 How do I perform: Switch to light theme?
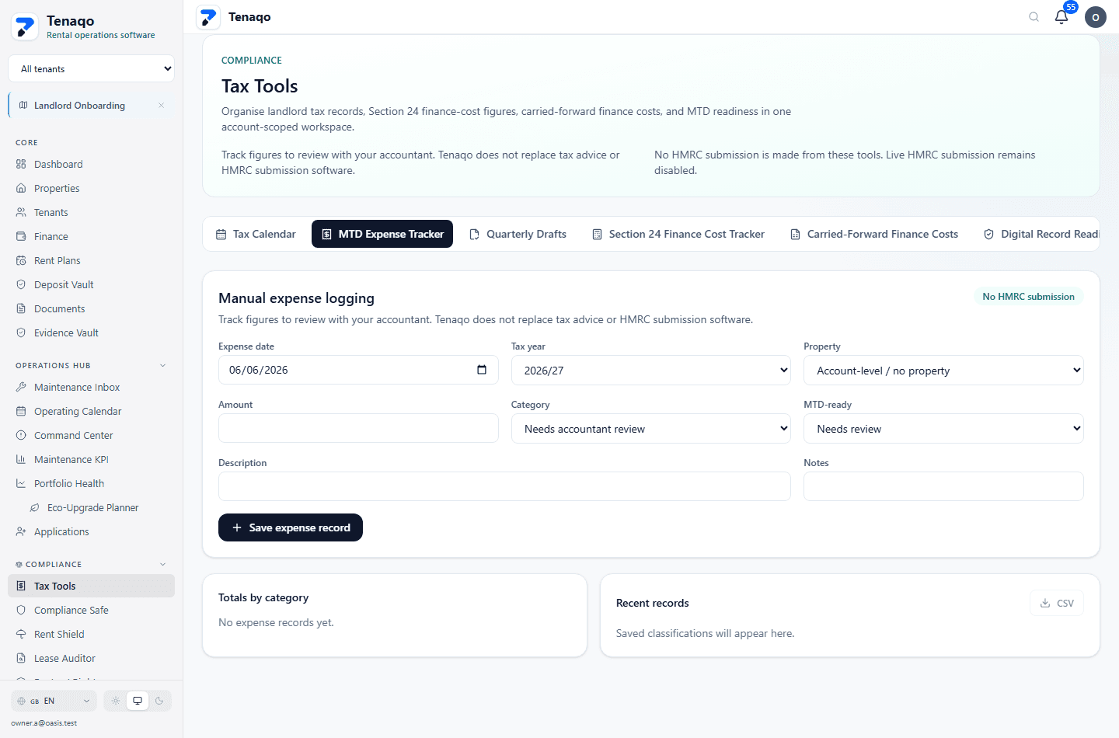click(x=116, y=701)
